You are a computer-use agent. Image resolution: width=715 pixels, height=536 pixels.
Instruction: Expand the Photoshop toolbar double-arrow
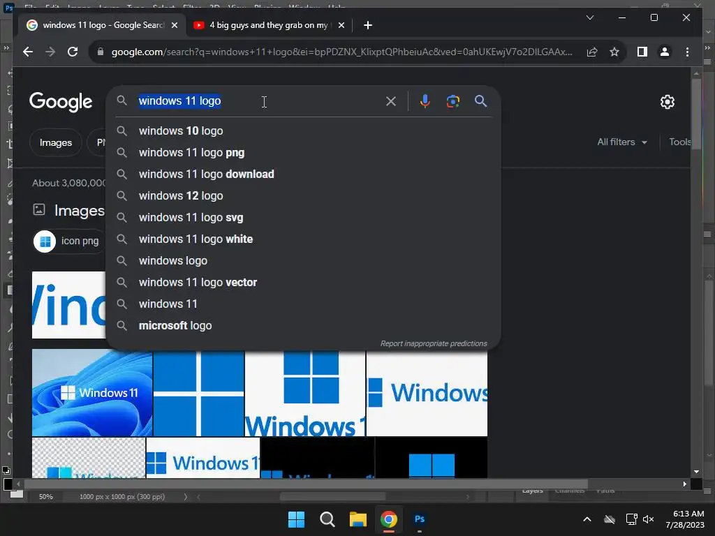coord(6,47)
